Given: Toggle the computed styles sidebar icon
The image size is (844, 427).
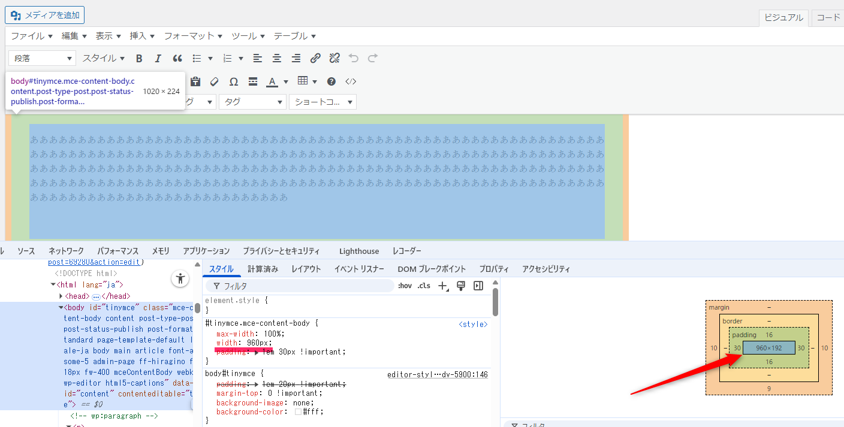Looking at the screenshot, I should tap(478, 286).
